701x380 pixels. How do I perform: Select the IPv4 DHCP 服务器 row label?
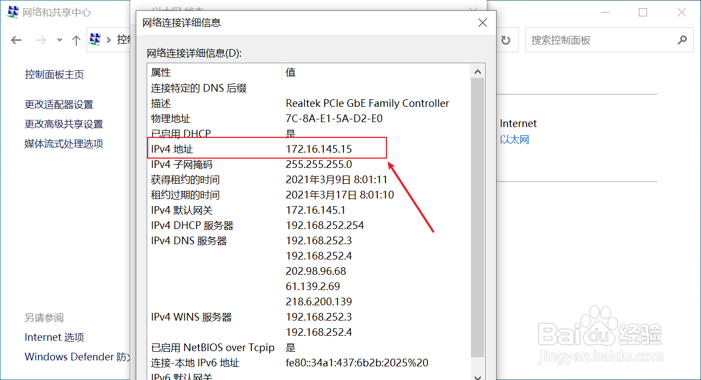192,225
